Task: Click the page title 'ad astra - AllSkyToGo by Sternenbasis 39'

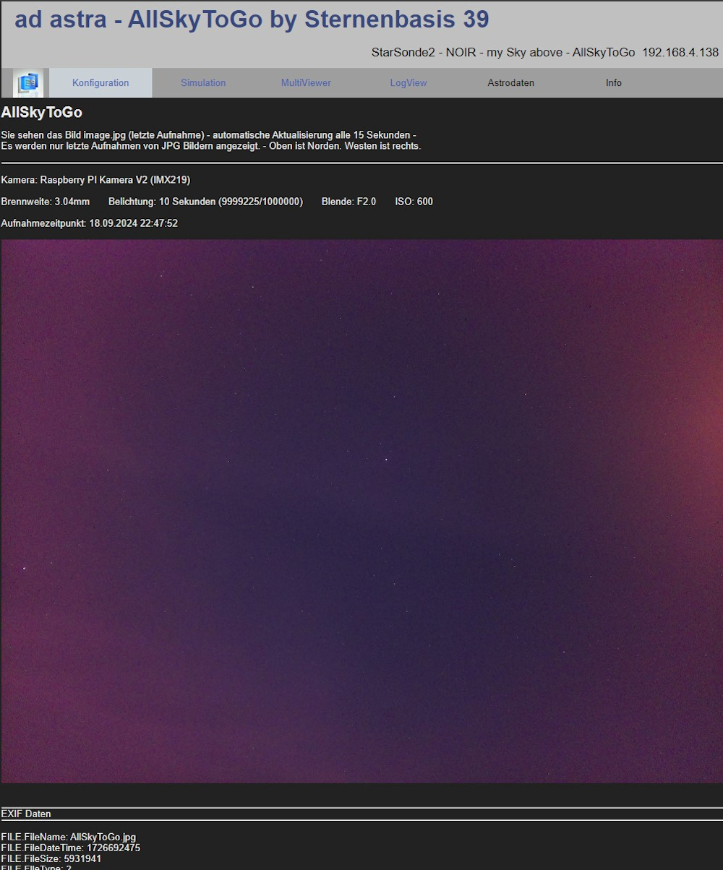Action: tap(252, 20)
